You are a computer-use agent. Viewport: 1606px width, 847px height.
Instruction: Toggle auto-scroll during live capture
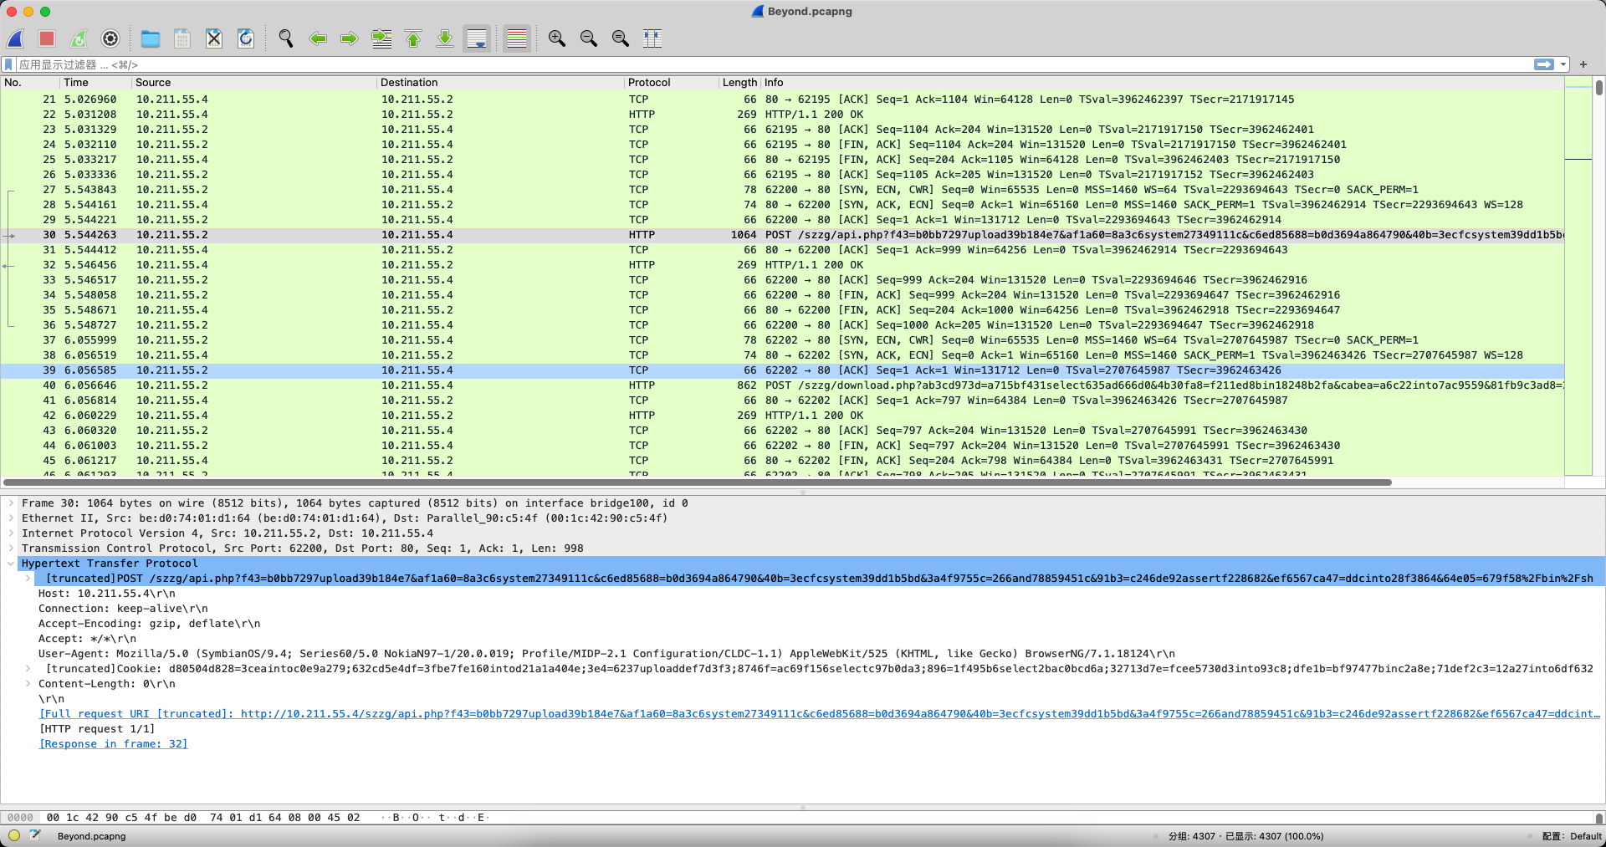coord(477,38)
